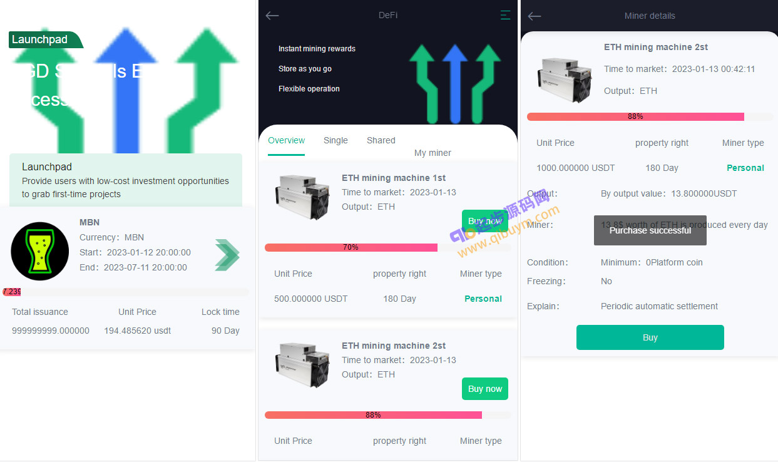778x462 pixels.
Task: Select ETH mining machine 2st list image
Action: tap(302, 364)
